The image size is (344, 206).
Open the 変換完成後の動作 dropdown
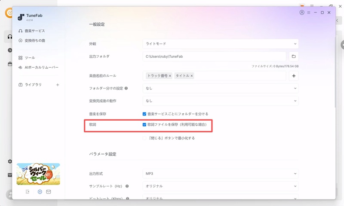[221, 101]
